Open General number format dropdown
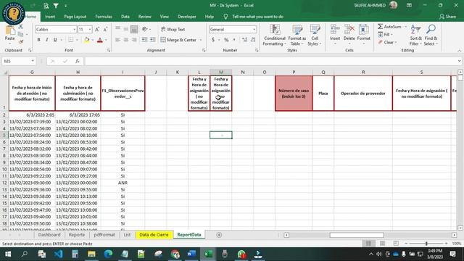This screenshot has width=464, height=261. click(x=254, y=29)
